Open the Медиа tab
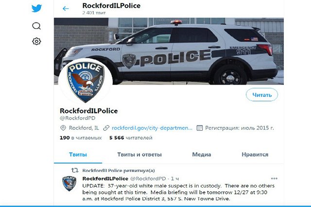This screenshot has height=207, width=311. tap(202, 155)
